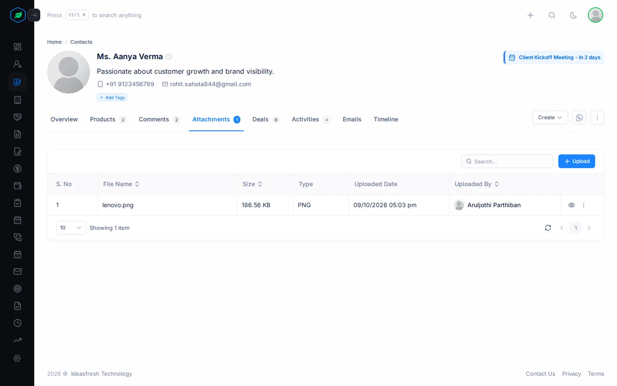This screenshot has width=617, height=386.
Task: Click the Upload button
Action: [x=577, y=161]
